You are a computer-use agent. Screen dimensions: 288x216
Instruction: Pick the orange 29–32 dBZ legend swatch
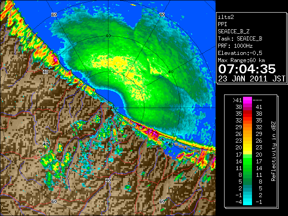[x=247, y=127]
